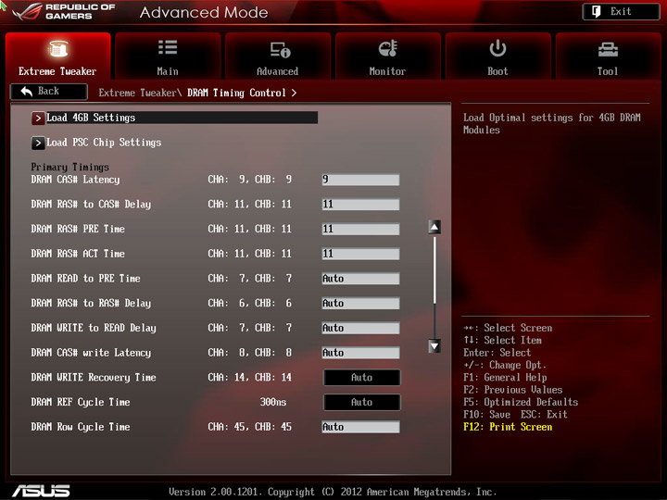Viewport: 667px width, 500px height.
Task: Click the DRAM WRITE to READ Delay field
Action: (x=360, y=328)
